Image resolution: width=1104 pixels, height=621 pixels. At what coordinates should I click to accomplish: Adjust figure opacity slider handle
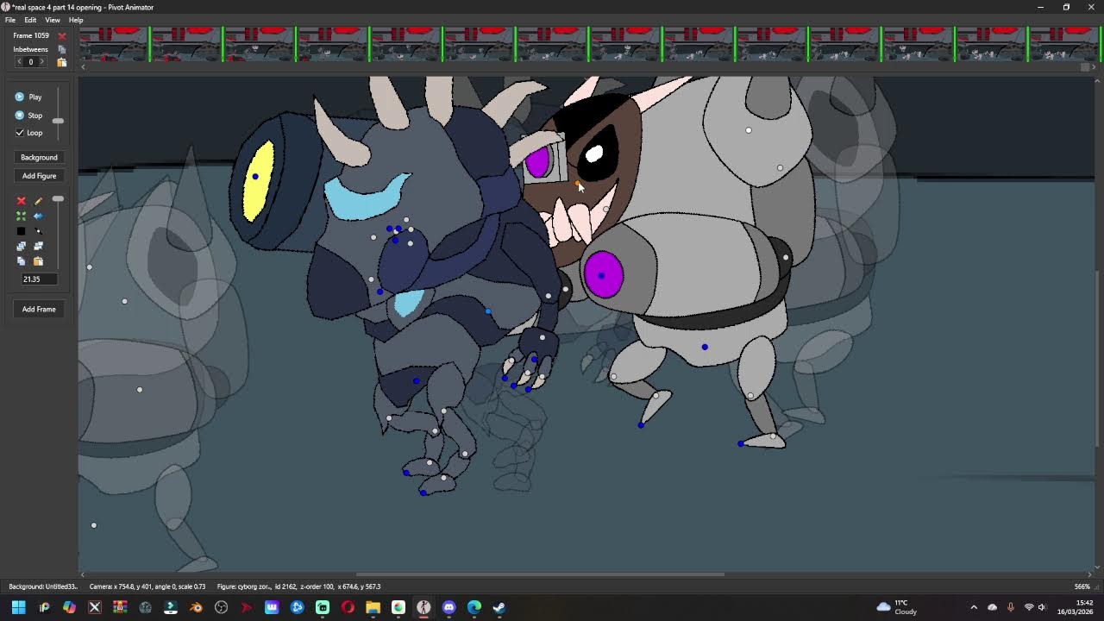(x=58, y=199)
